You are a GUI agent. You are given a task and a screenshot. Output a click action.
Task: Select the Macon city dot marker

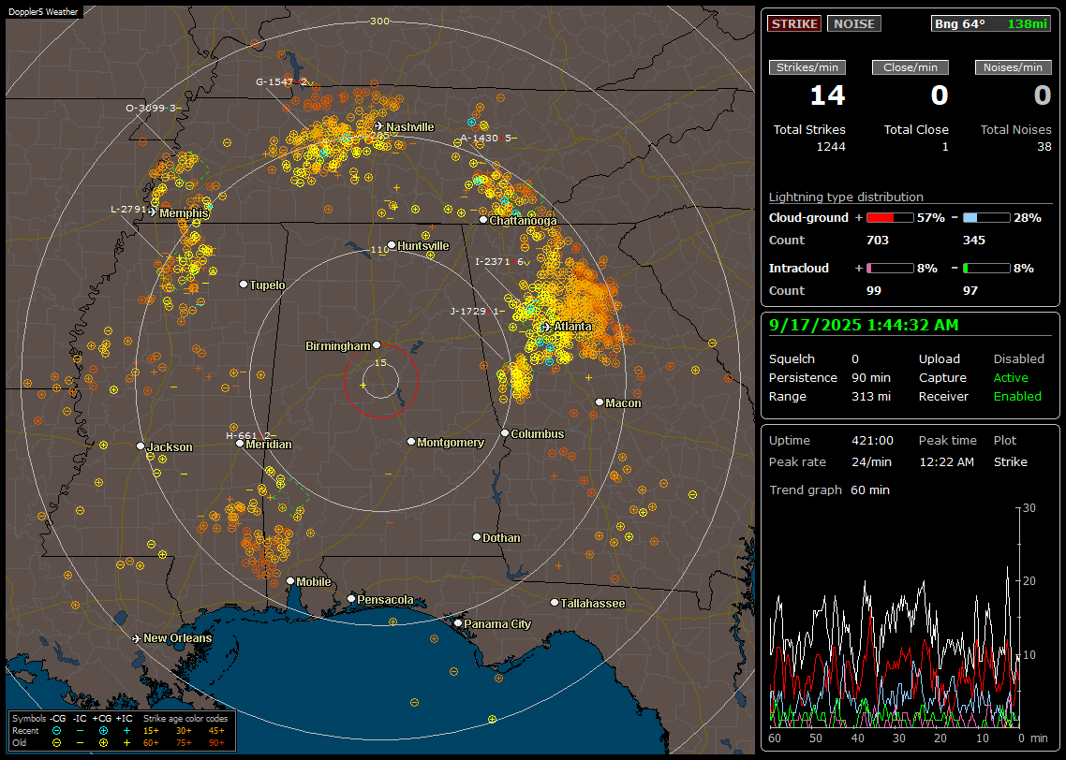pyautogui.click(x=600, y=402)
